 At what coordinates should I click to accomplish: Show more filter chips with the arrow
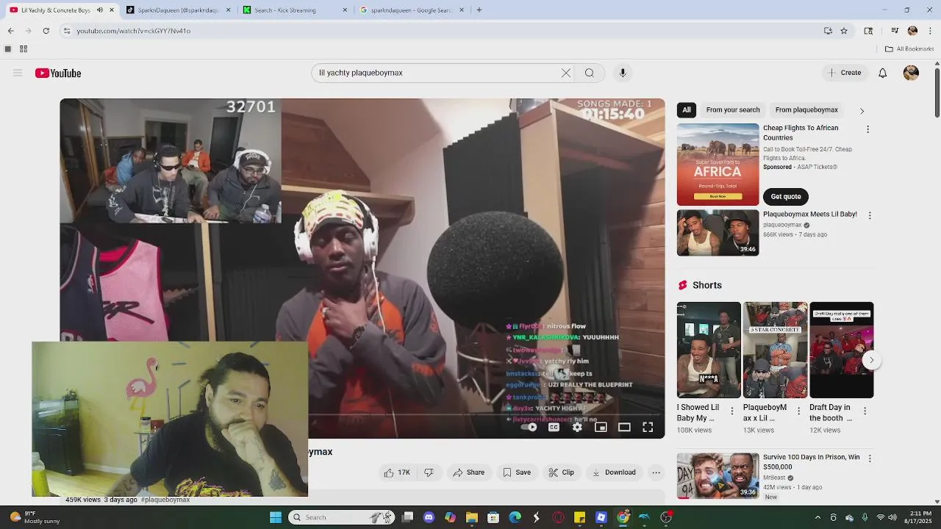(862, 110)
